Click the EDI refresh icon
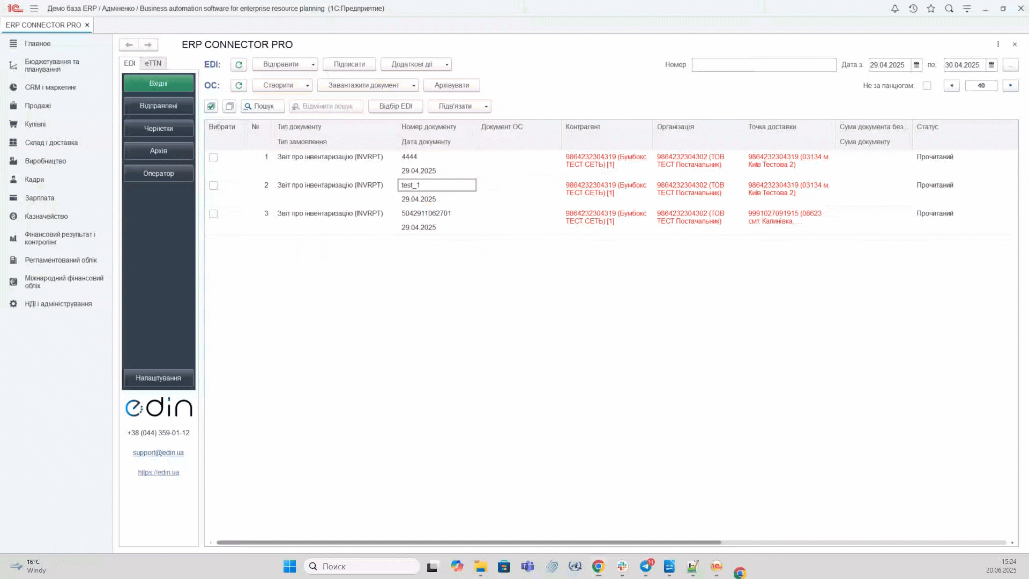Viewport: 1029px width, 579px height. click(238, 64)
